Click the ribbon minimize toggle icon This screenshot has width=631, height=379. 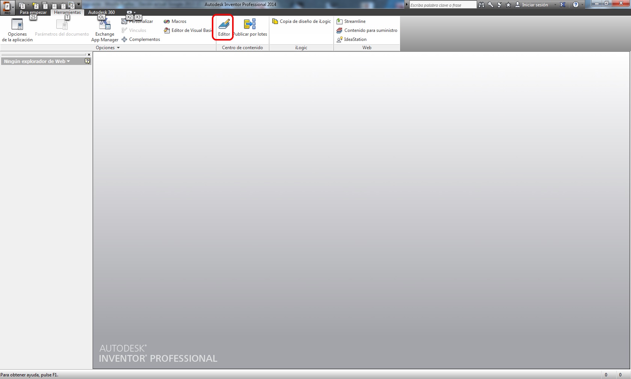click(129, 12)
